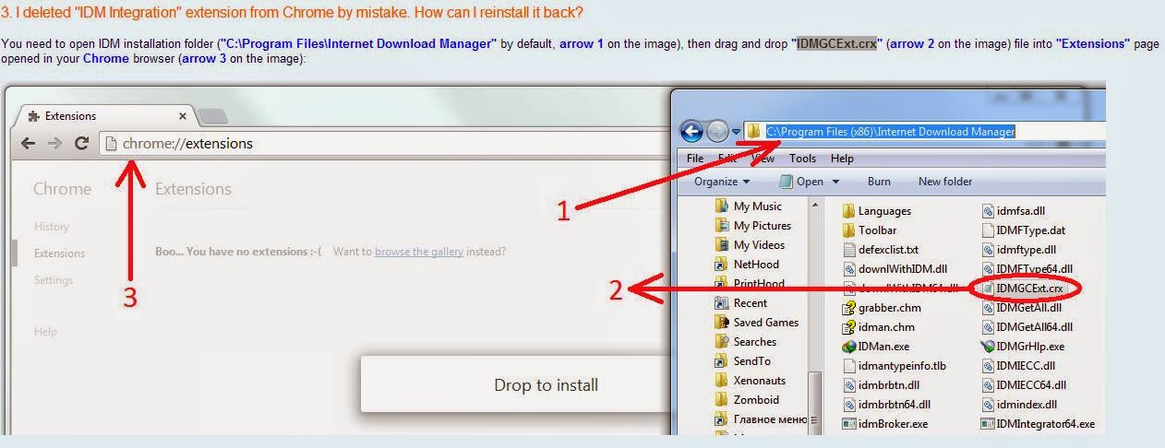Expand the Organize dropdown
This screenshot has width=1165, height=448.
click(x=722, y=182)
